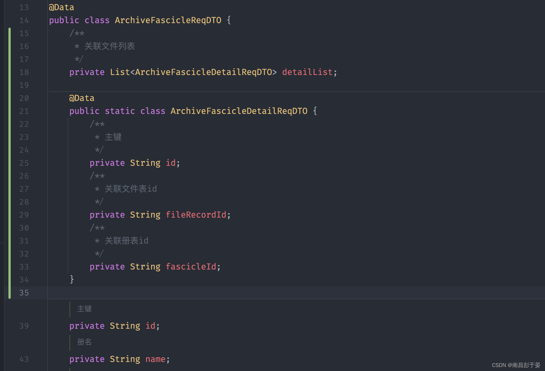Click the 'class' keyword on line 21
This screenshot has width=545, height=371.
pyautogui.click(x=153, y=111)
